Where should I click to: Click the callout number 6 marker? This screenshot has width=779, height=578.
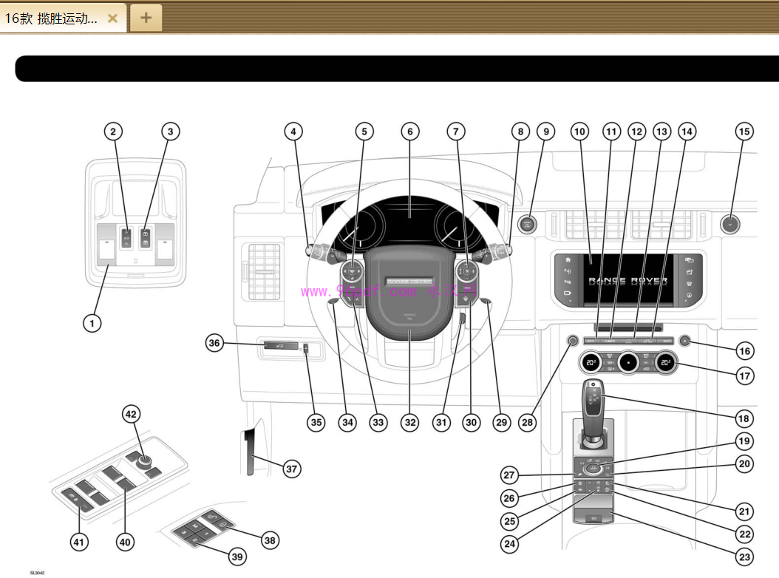coord(409,132)
